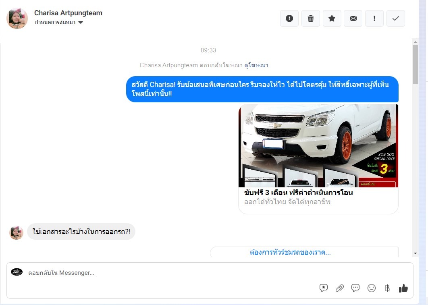The image size is (428, 305).
Task: Mark conversation unread with envelope icon
Action: 353,18
